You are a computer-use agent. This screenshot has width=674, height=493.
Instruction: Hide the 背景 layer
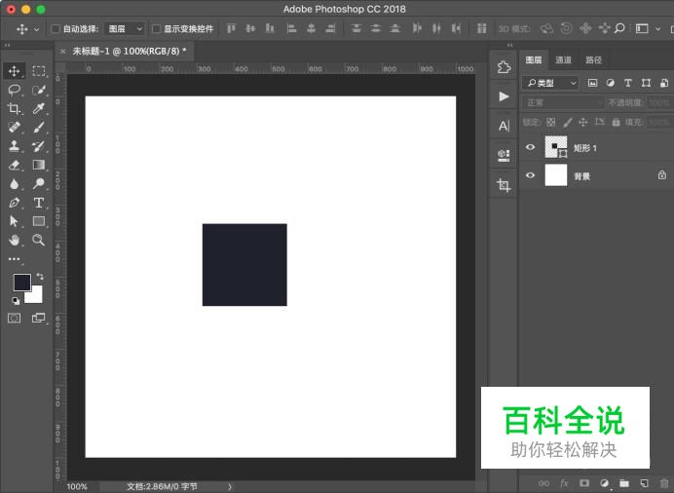[531, 176]
